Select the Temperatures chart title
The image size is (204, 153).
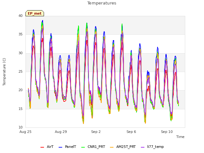pyautogui.click(x=102, y=3)
